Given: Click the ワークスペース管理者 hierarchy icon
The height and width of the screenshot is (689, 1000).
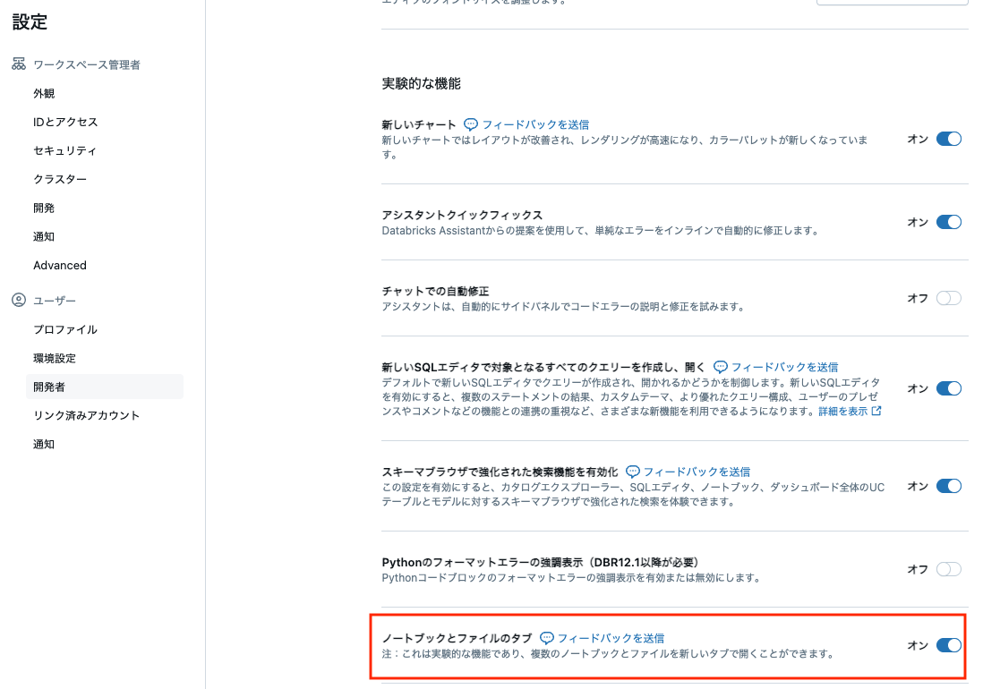Looking at the screenshot, I should [17, 64].
